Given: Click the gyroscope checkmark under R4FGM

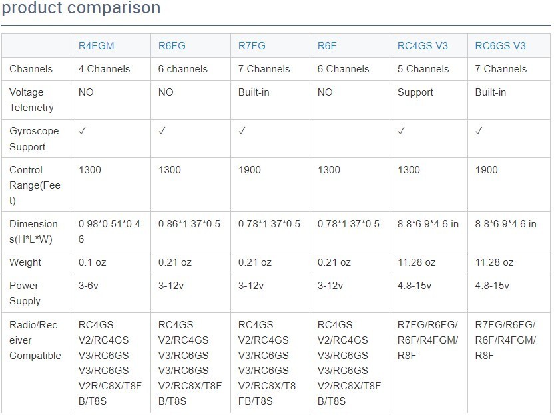Looking at the screenshot, I should 83,131.
